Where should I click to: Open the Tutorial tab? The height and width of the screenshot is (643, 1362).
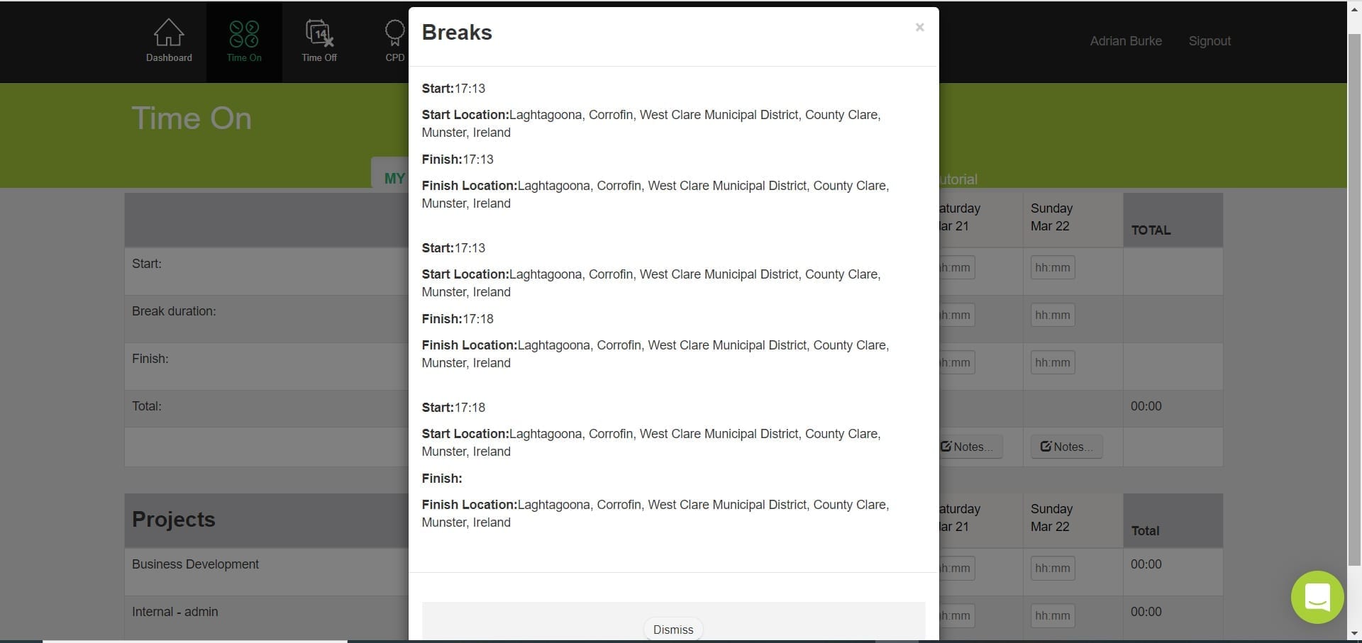point(958,179)
